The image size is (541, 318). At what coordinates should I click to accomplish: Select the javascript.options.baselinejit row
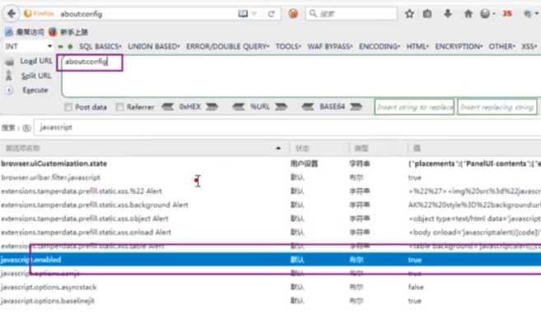[x=270, y=301]
